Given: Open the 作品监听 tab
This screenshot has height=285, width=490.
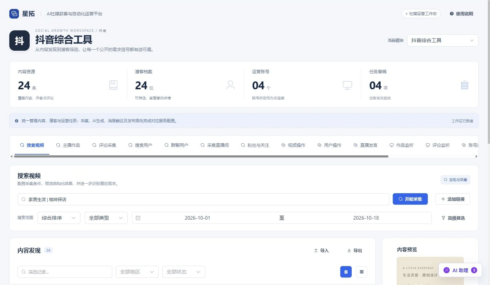Looking at the screenshot, I should [402, 145].
